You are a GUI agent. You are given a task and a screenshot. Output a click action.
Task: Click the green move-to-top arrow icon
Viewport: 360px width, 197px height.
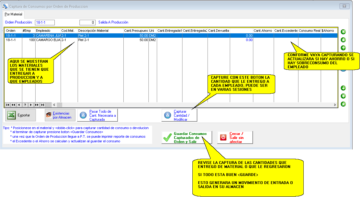[343, 32]
